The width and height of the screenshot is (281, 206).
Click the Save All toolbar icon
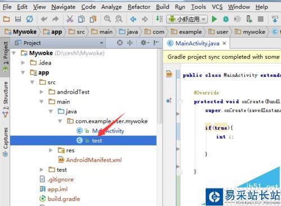[x=18, y=19]
